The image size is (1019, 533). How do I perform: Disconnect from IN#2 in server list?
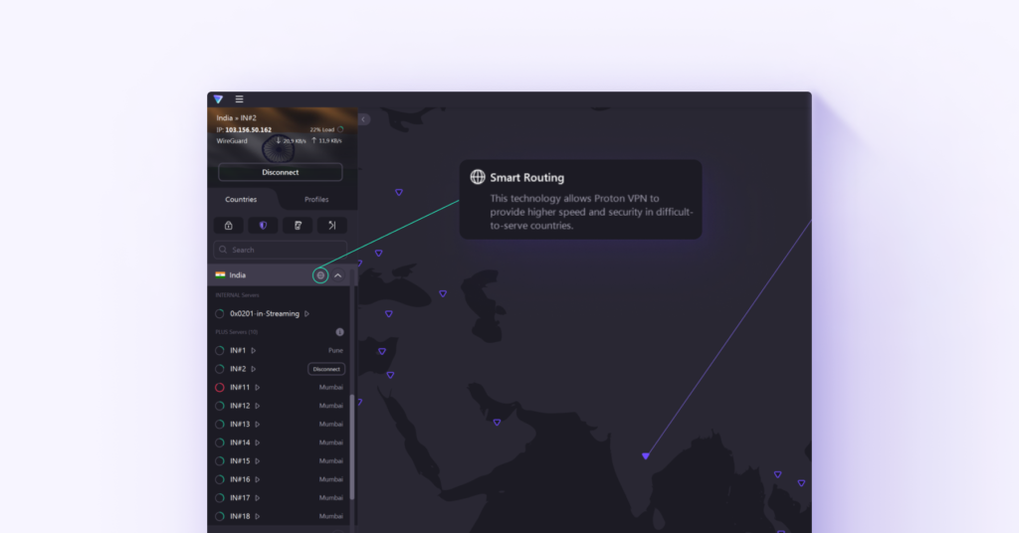(326, 369)
